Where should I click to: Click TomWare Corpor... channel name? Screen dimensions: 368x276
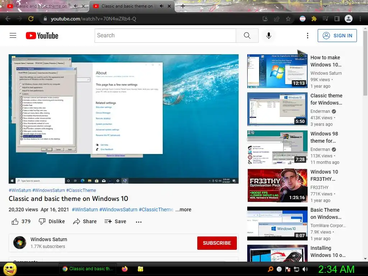click(328, 226)
